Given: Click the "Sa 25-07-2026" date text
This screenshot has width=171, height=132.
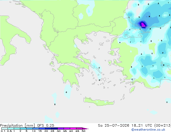Looking at the screenshot, I should (x=114, y=126).
